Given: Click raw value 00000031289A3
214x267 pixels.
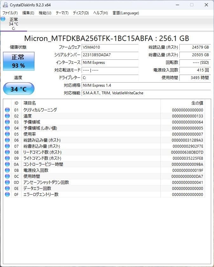Looking at the screenshot, I should point(187,140).
